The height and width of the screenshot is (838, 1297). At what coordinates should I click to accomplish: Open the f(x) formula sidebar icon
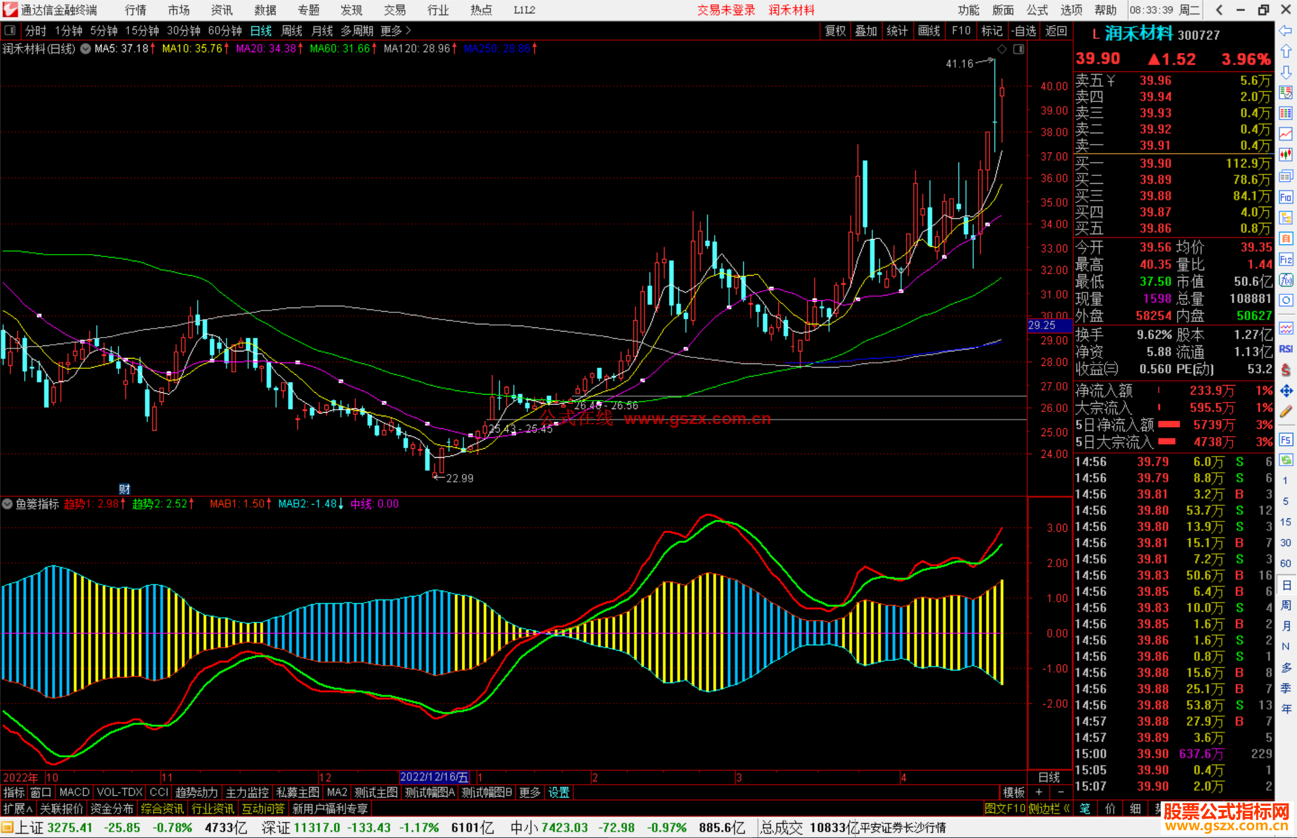click(x=1286, y=280)
